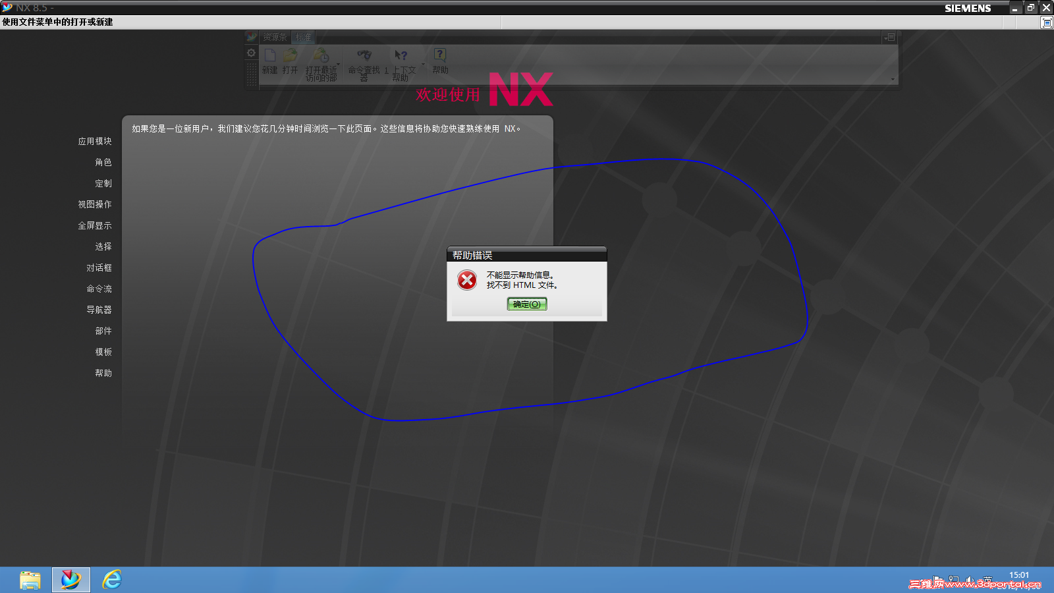Open the 部件 welcome topic
Image resolution: width=1054 pixels, height=593 pixels.
point(103,331)
